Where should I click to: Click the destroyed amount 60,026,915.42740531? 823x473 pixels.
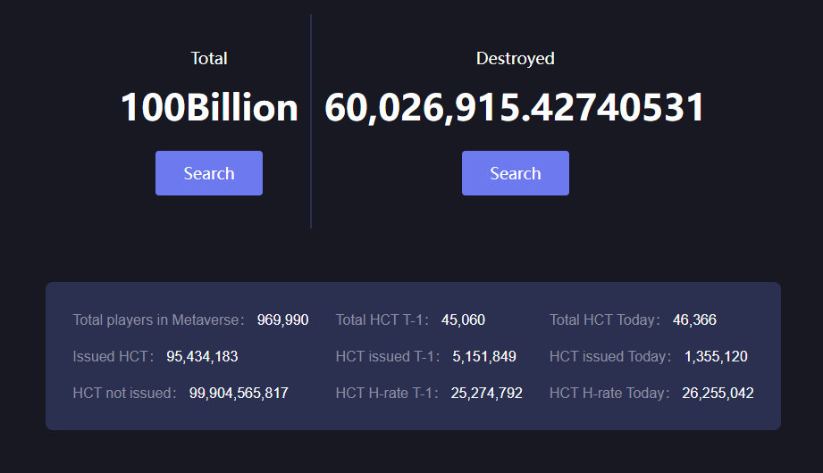515,107
